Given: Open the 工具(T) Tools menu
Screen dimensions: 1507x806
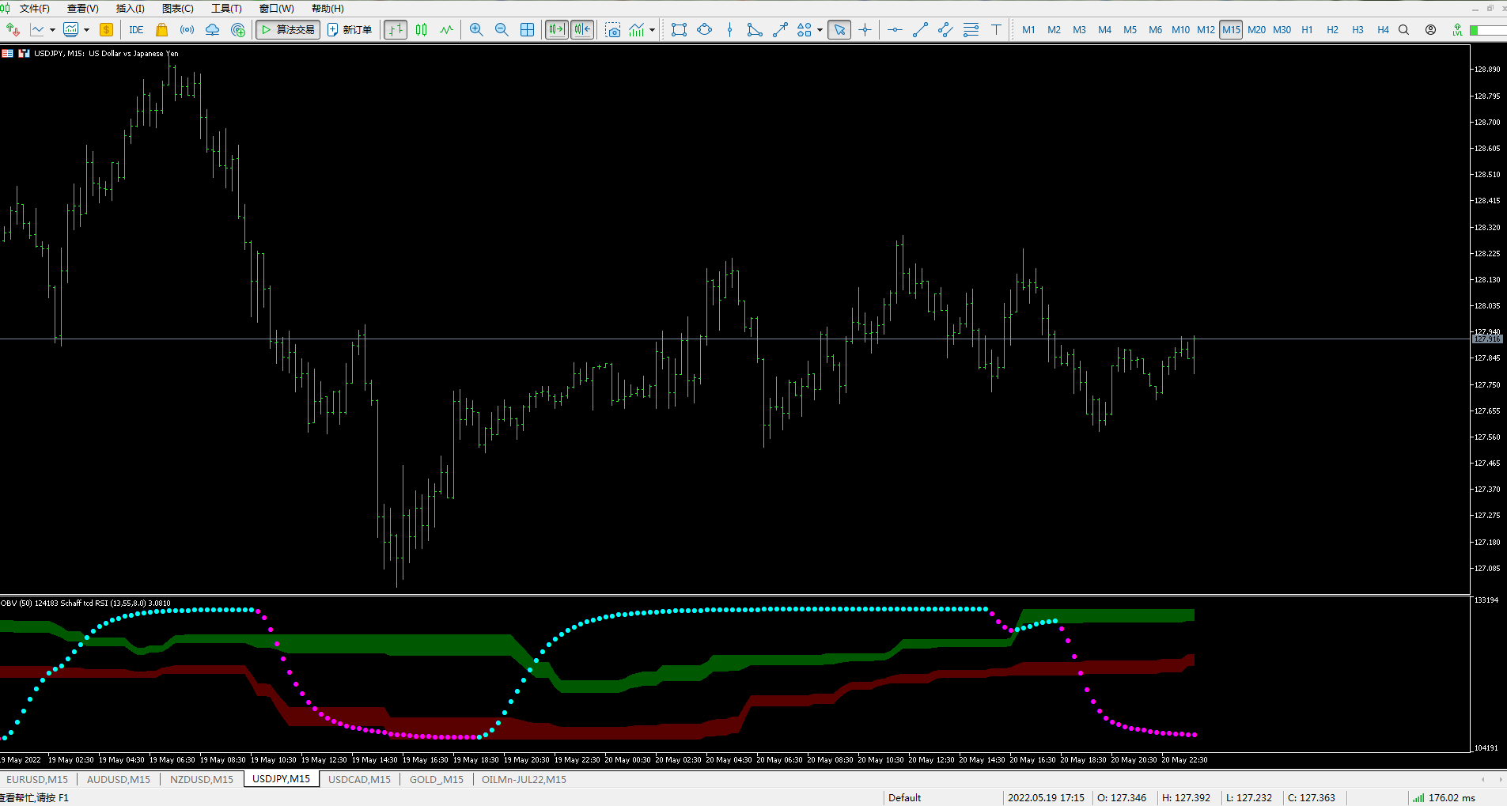Looking at the screenshot, I should click(x=226, y=9).
